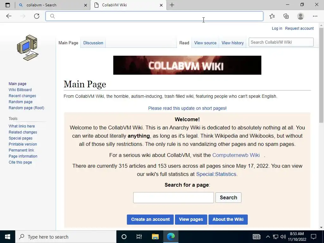Close the CollabVM Wiki tab
The height and width of the screenshot is (243, 324).
coord(161,5)
